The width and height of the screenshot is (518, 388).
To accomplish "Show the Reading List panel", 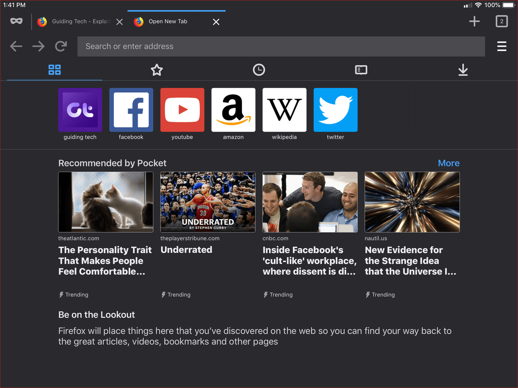I will (x=361, y=70).
